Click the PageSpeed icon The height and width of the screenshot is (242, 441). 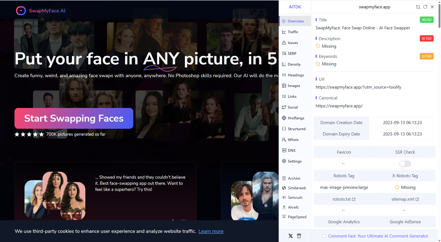click(x=284, y=217)
